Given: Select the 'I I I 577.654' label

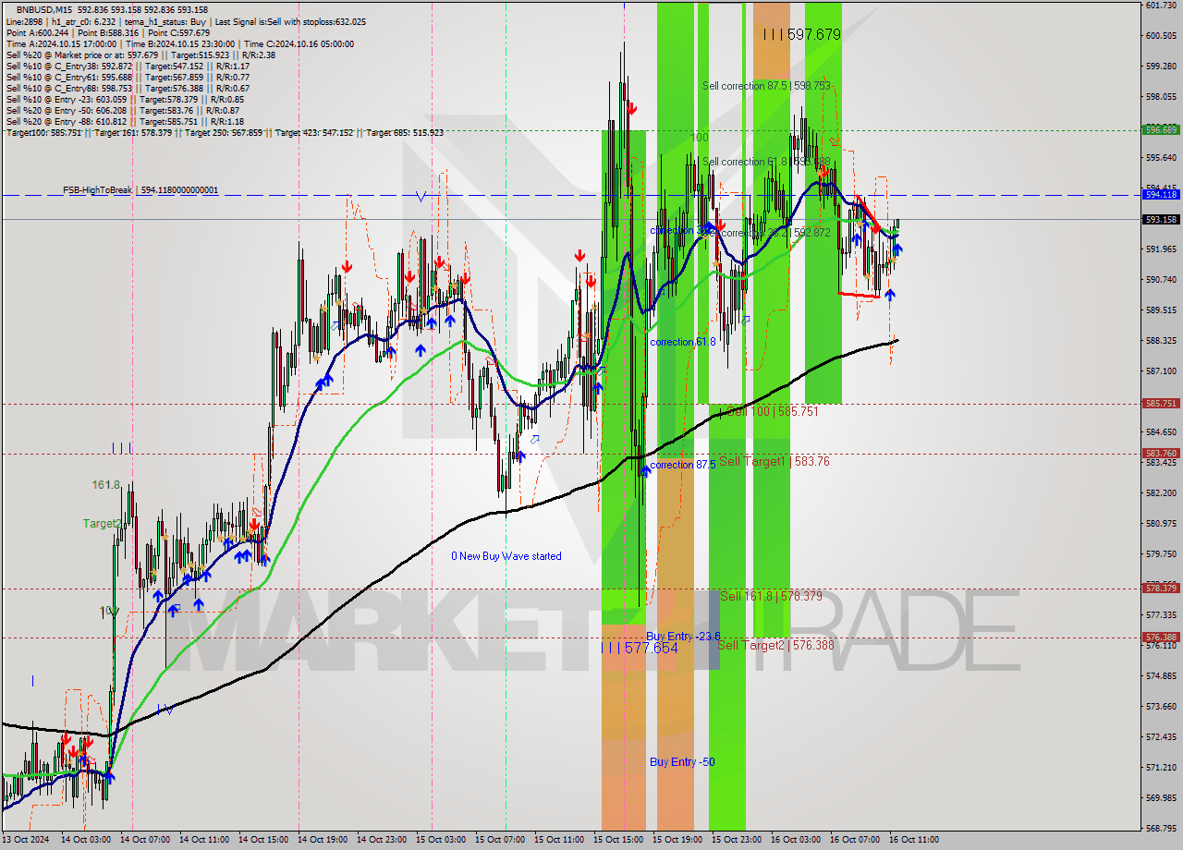Looking at the screenshot, I should [x=640, y=649].
